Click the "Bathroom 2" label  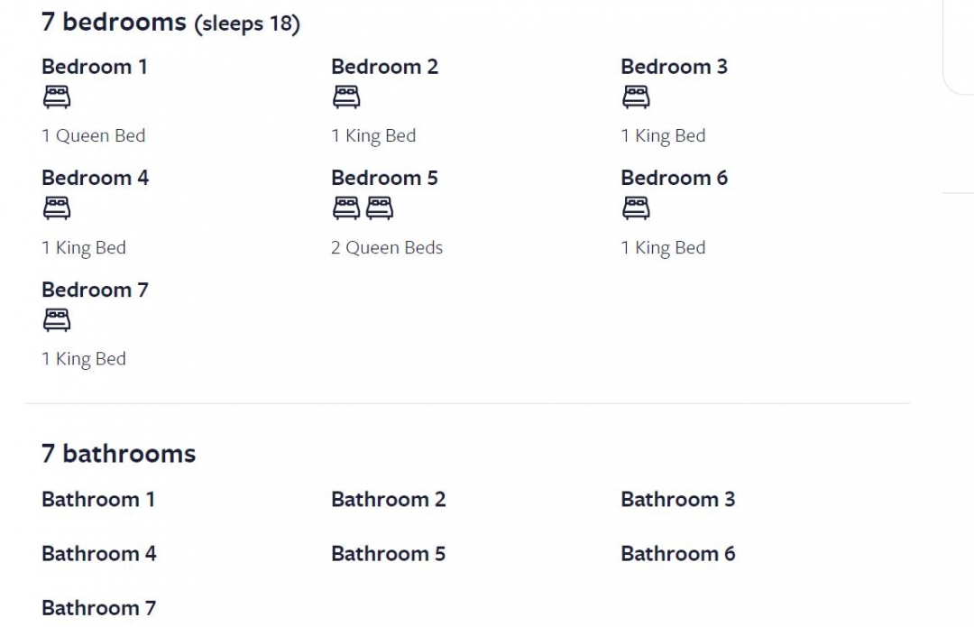point(388,499)
